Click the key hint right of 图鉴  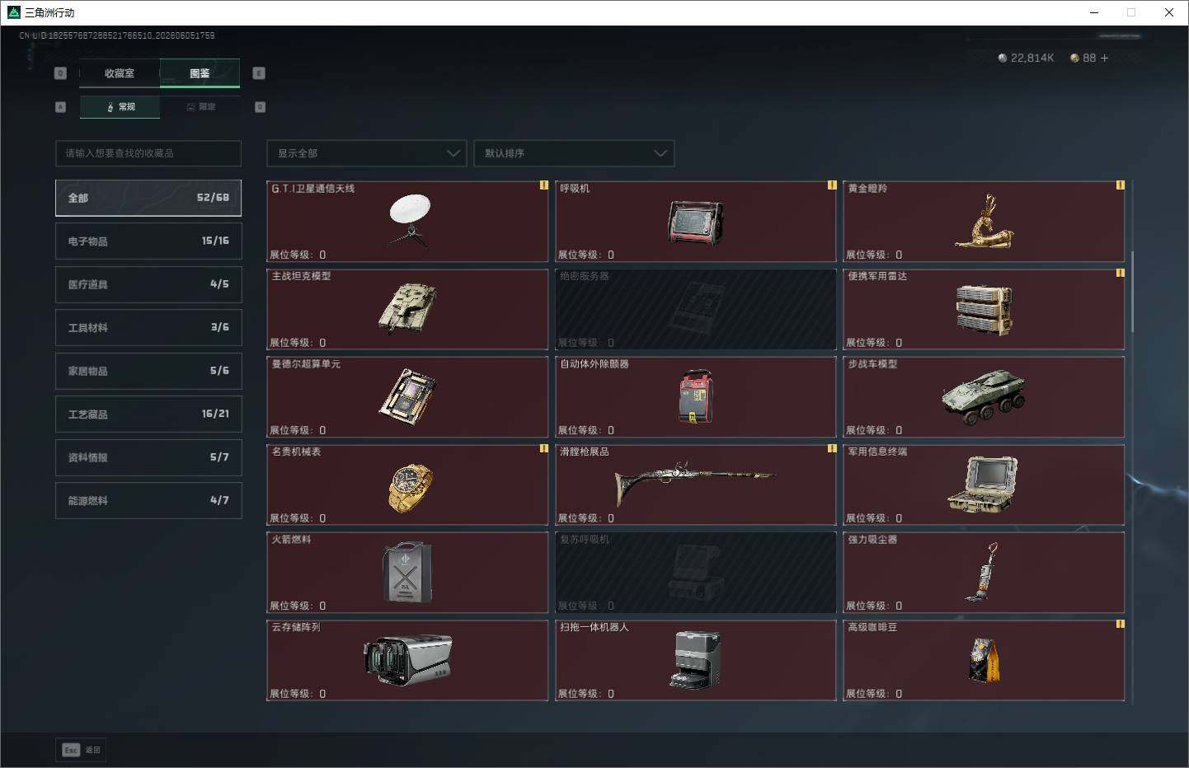(259, 73)
